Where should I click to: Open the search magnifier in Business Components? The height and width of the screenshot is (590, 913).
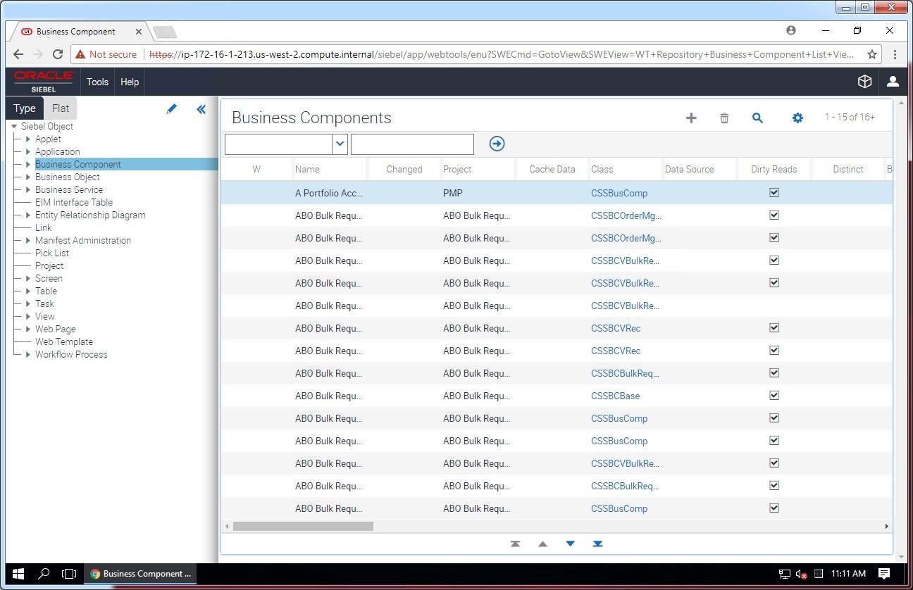pos(757,118)
